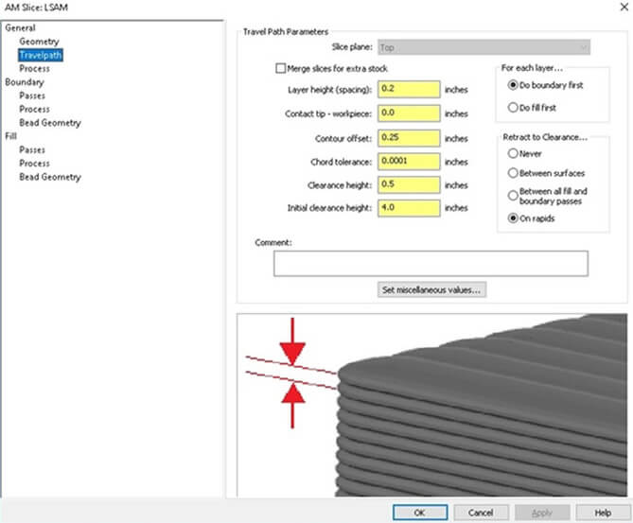Viewport: 633px width, 523px height.
Task: Open Process under the General section
Action: (35, 68)
